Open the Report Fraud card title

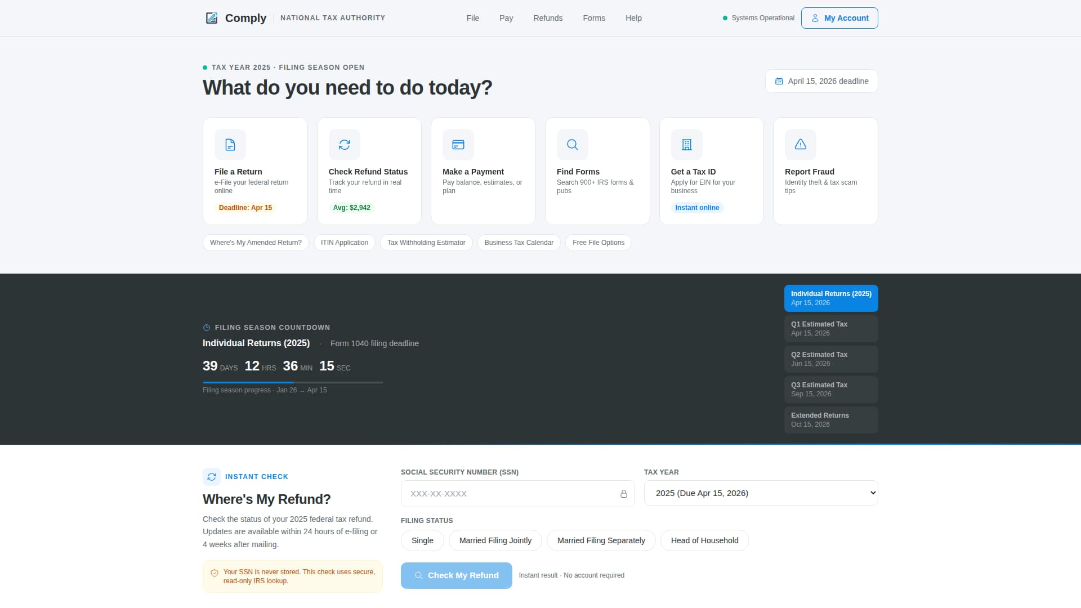810,172
